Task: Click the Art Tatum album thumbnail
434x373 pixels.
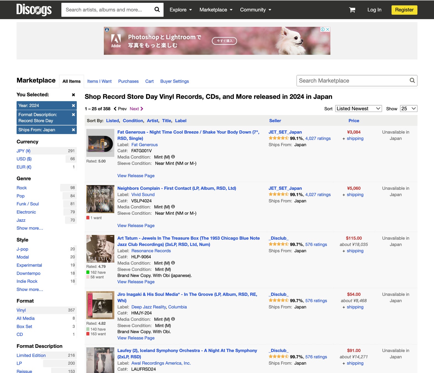Action: 100,249
